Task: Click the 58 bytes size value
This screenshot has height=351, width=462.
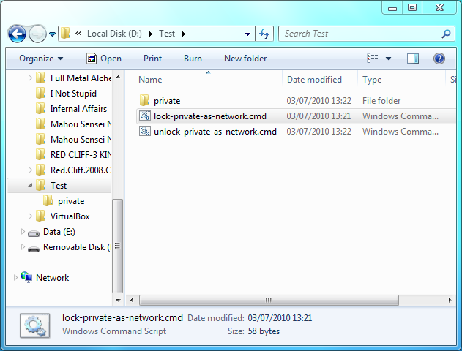Action: click(x=264, y=331)
